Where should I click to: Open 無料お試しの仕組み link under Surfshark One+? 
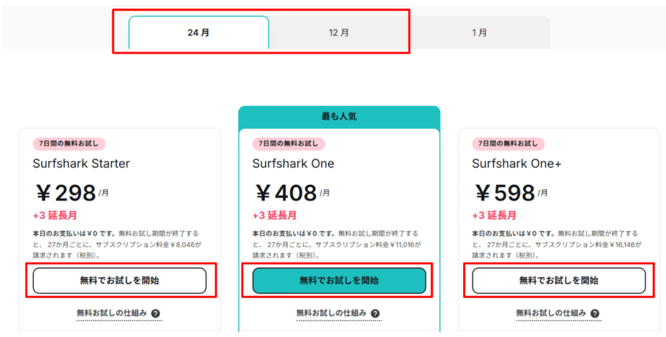[551, 314]
